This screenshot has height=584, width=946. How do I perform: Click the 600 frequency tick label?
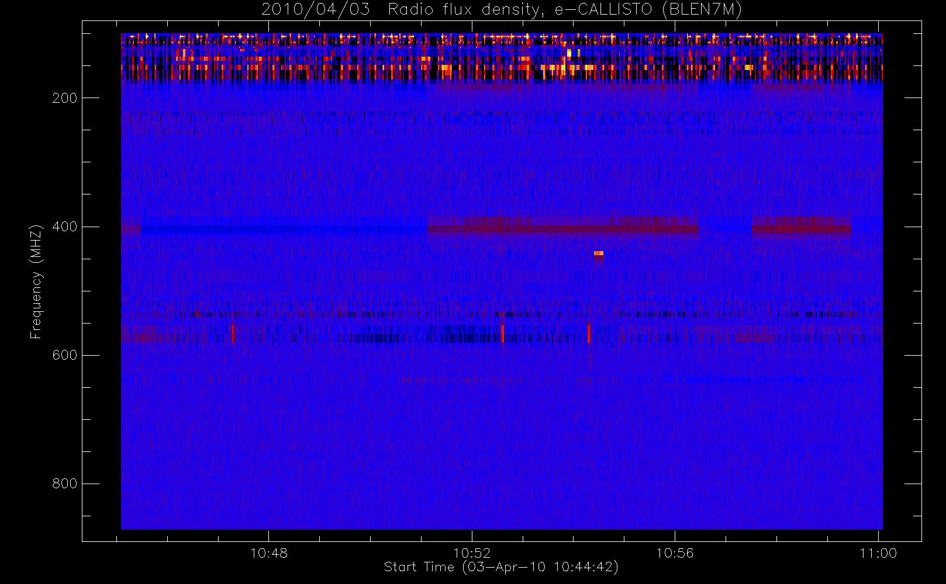(x=64, y=355)
